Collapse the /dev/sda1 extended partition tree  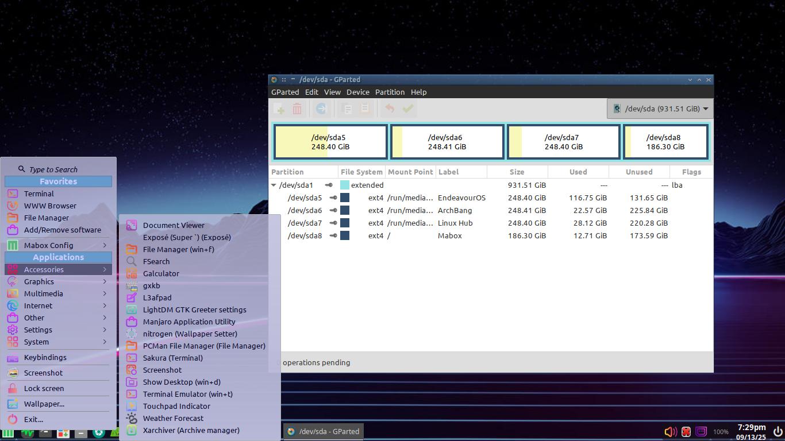click(x=274, y=185)
